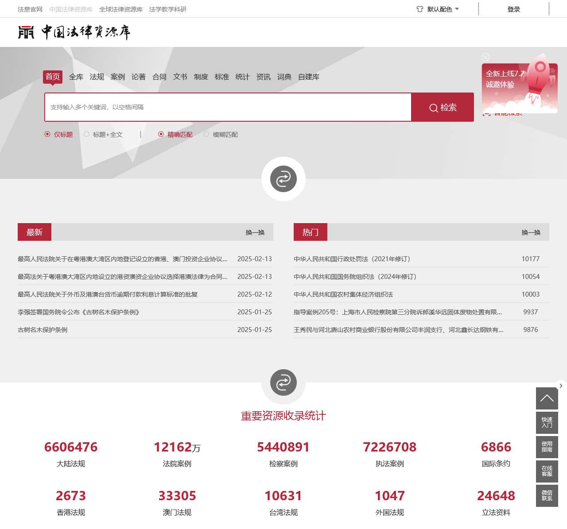
Task: Switch to the 自建库 tab
Action: [x=309, y=77]
